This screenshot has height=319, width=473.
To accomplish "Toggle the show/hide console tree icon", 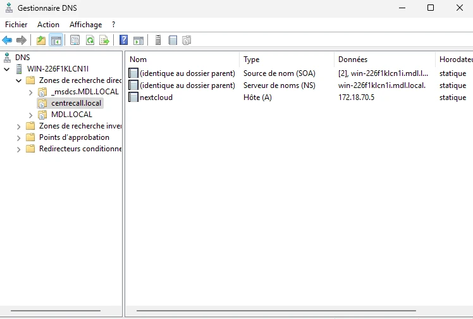I will [x=56, y=40].
